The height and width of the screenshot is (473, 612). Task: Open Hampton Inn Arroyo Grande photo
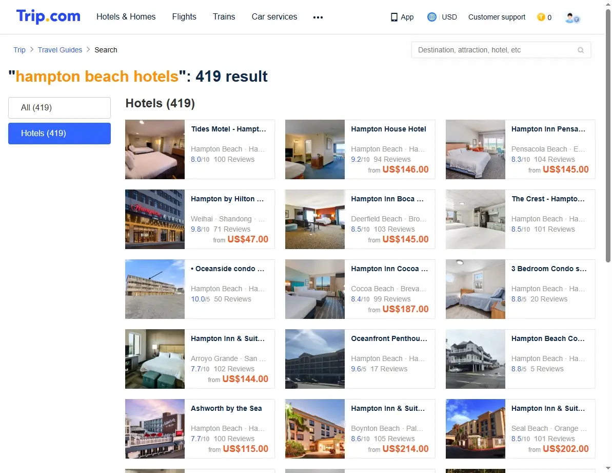[155, 359]
